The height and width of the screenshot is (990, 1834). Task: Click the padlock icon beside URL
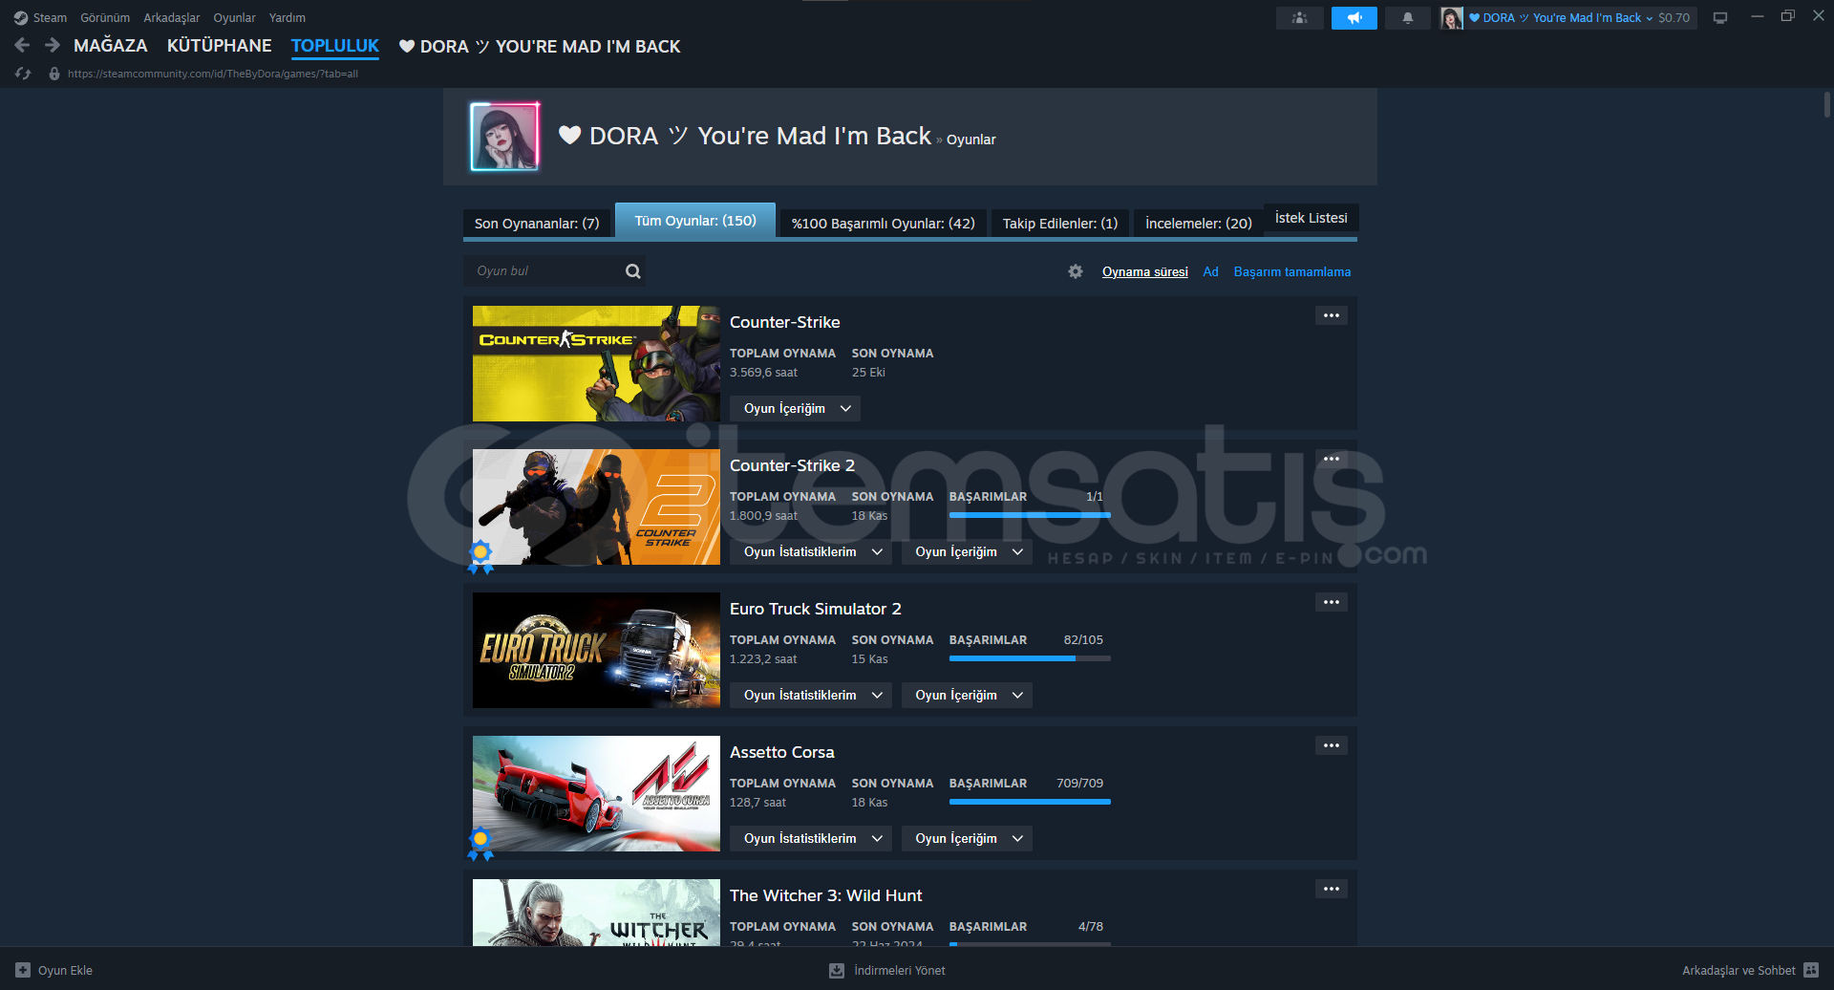[54, 74]
